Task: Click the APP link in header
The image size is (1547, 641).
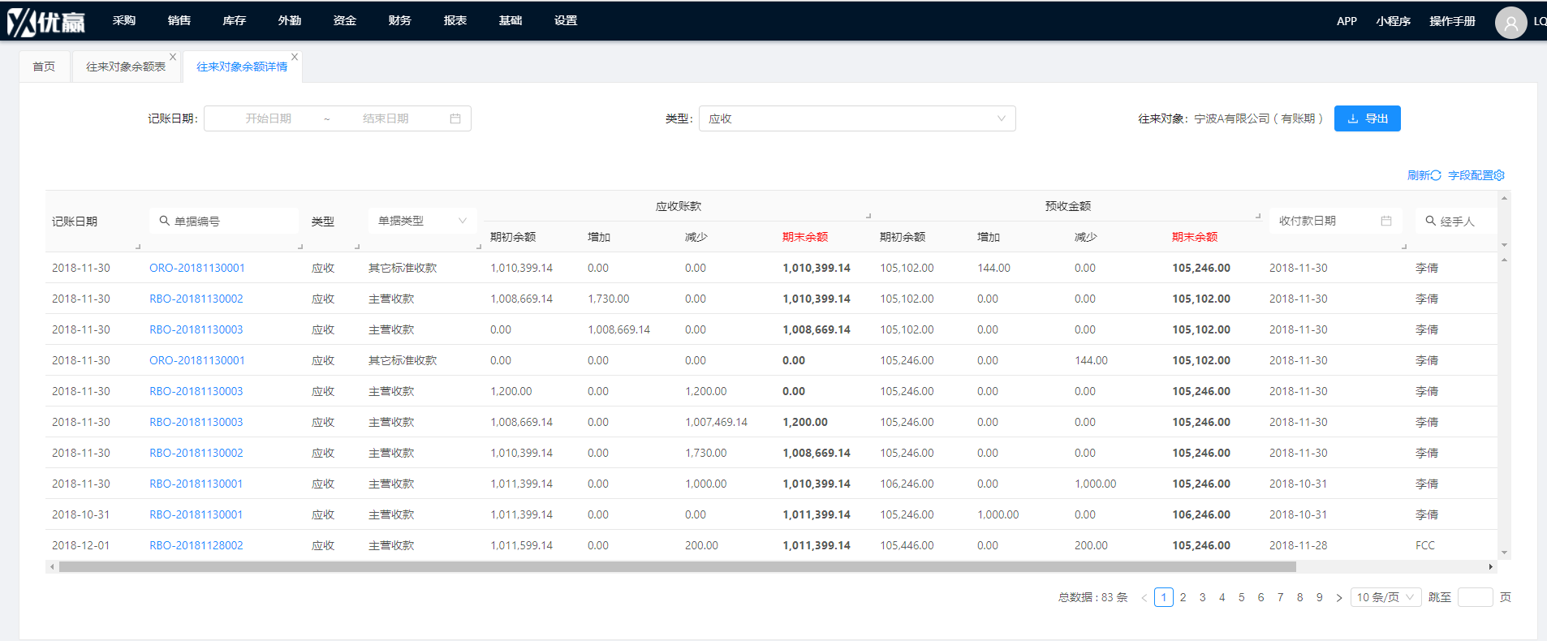Action: point(1347,22)
